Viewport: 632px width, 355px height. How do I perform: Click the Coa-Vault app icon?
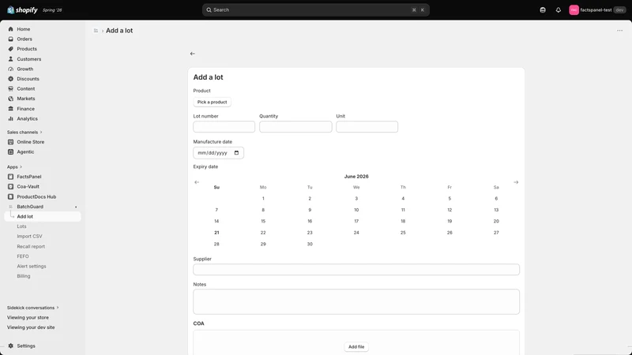click(11, 186)
